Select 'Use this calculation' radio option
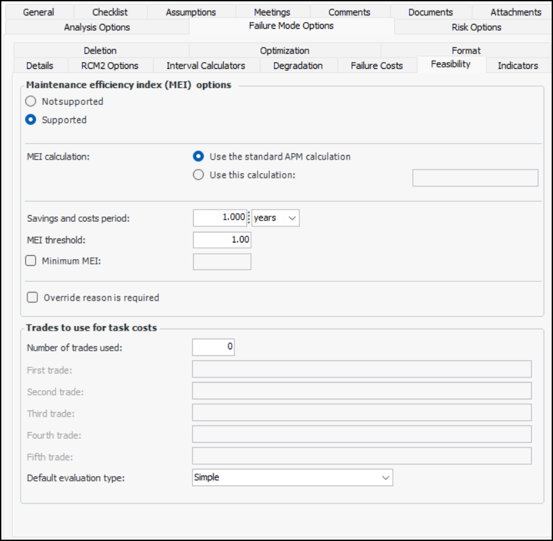 click(198, 175)
